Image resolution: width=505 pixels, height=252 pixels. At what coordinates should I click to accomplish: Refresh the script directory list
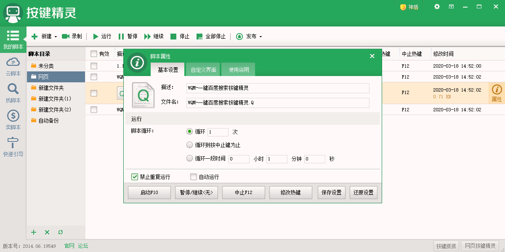coord(61,232)
